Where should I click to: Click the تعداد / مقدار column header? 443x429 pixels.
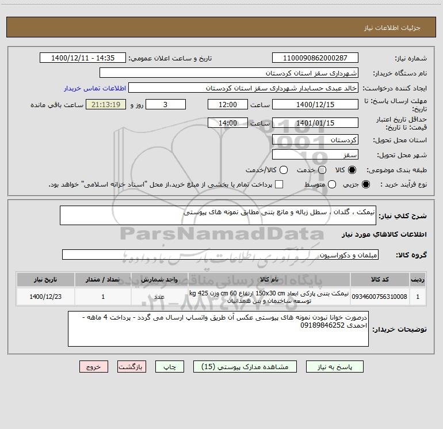[103, 279]
